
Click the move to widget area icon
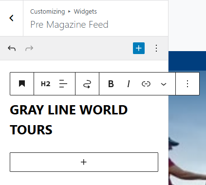pos(87,84)
